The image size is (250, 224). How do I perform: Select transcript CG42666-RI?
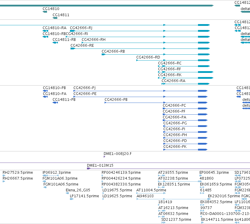77,34
